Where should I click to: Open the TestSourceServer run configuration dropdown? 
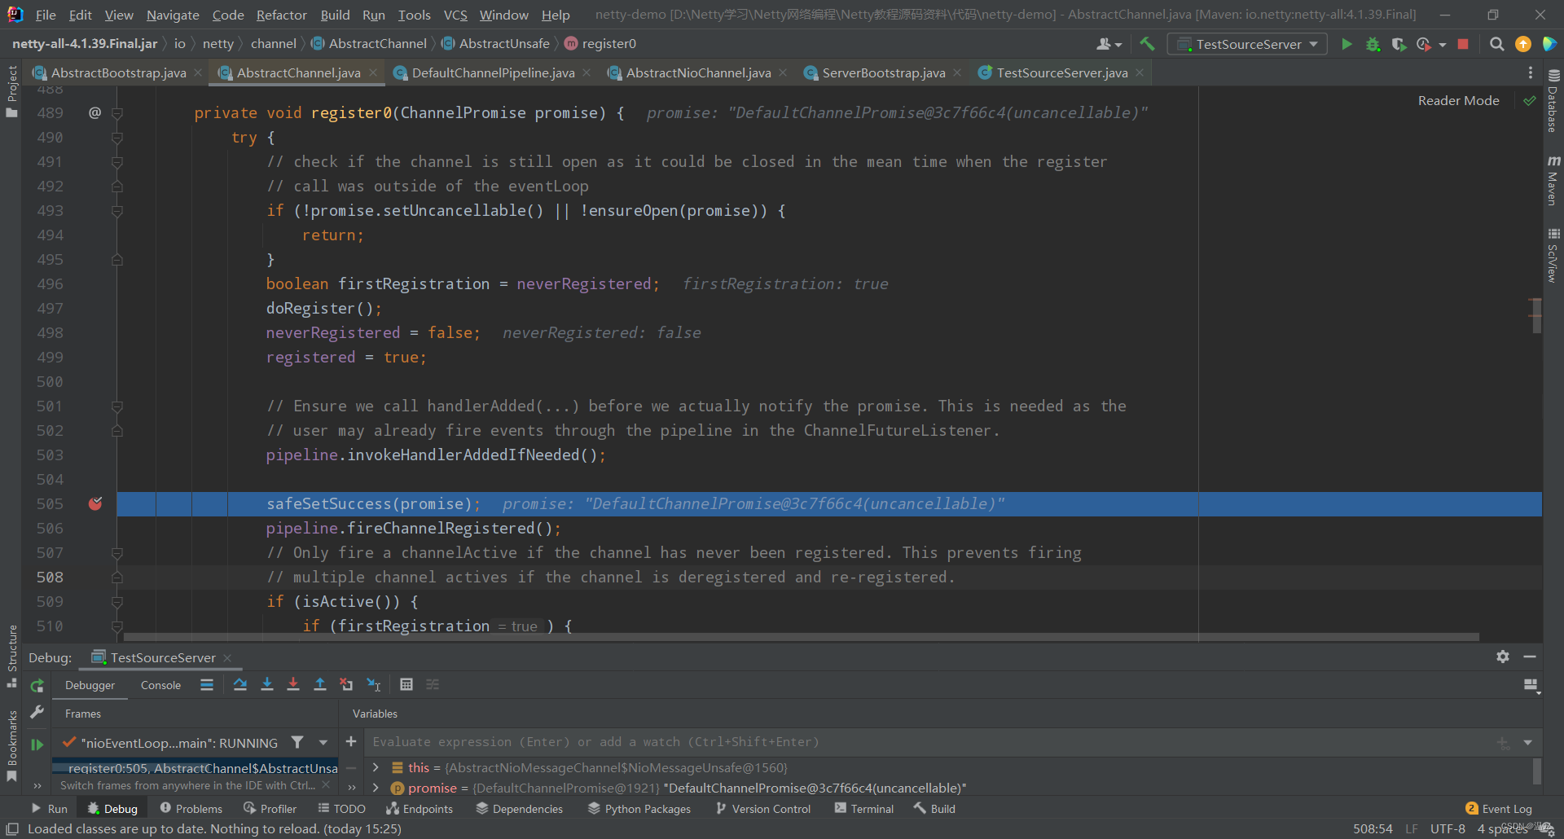coord(1247,44)
